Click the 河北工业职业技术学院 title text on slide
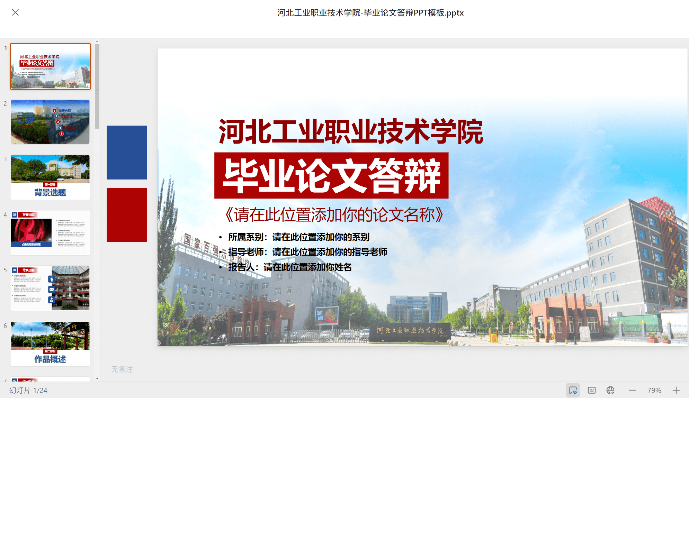Image resolution: width=689 pixels, height=550 pixels. pos(351,131)
